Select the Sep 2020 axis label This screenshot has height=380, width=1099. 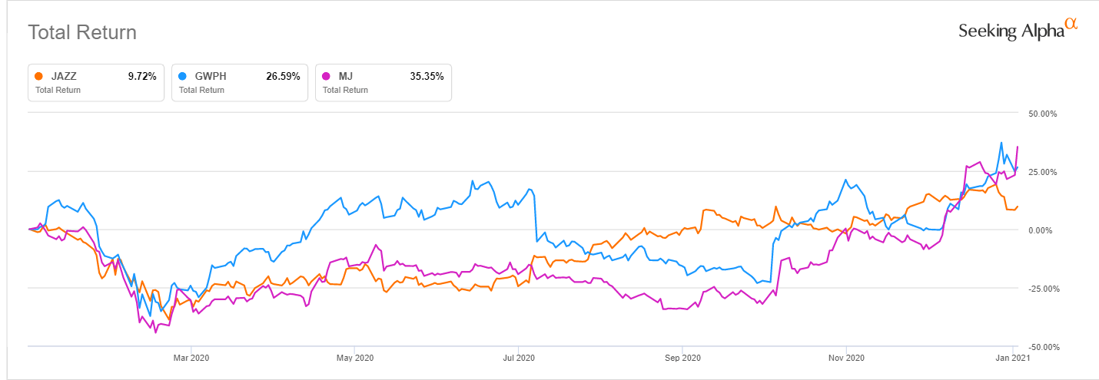pyautogui.click(x=682, y=358)
